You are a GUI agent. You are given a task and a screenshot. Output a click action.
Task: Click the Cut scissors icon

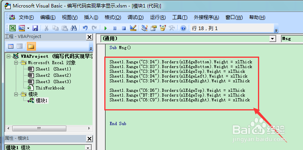coord(46,28)
